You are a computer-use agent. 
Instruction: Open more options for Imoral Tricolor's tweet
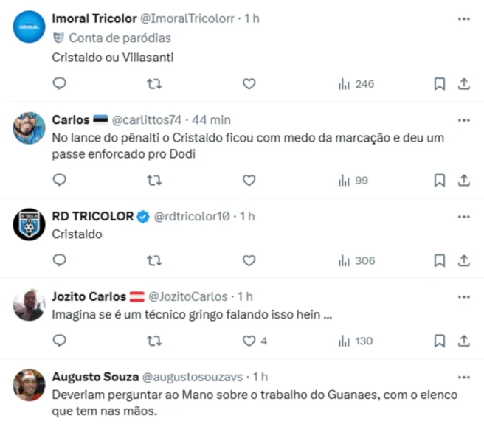(x=463, y=18)
